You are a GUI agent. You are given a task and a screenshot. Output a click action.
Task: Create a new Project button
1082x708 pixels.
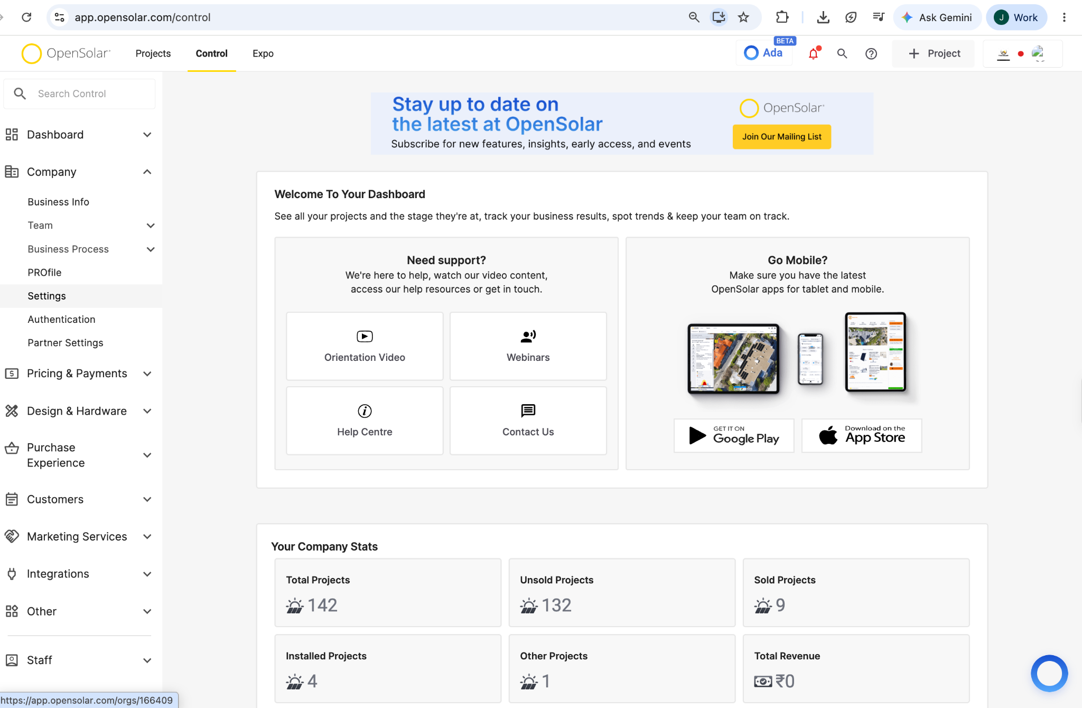point(934,53)
